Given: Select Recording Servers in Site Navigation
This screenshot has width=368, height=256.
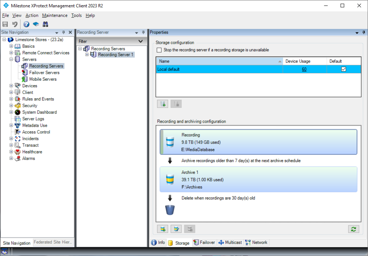Looking at the screenshot, I should pos(46,66).
